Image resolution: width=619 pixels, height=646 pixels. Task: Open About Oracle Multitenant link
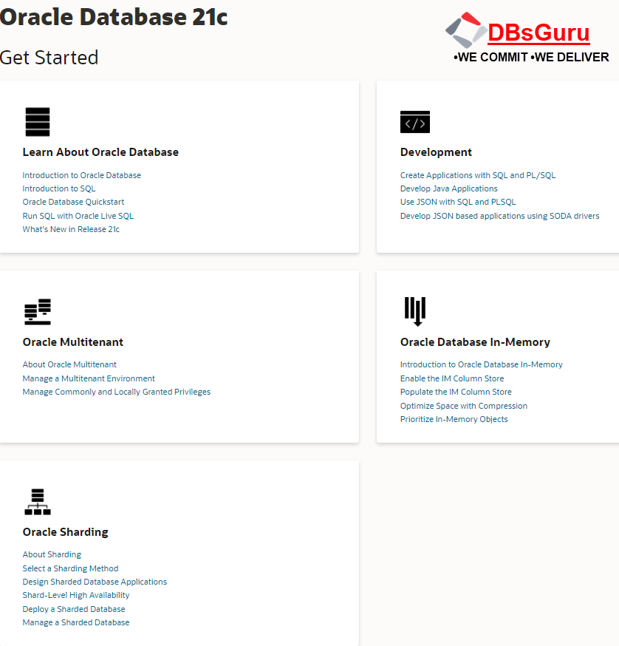tap(69, 364)
